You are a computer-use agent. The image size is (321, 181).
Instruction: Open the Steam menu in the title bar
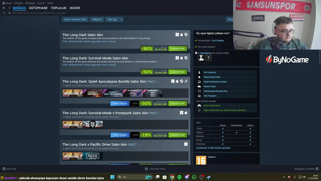[x=7, y=3]
